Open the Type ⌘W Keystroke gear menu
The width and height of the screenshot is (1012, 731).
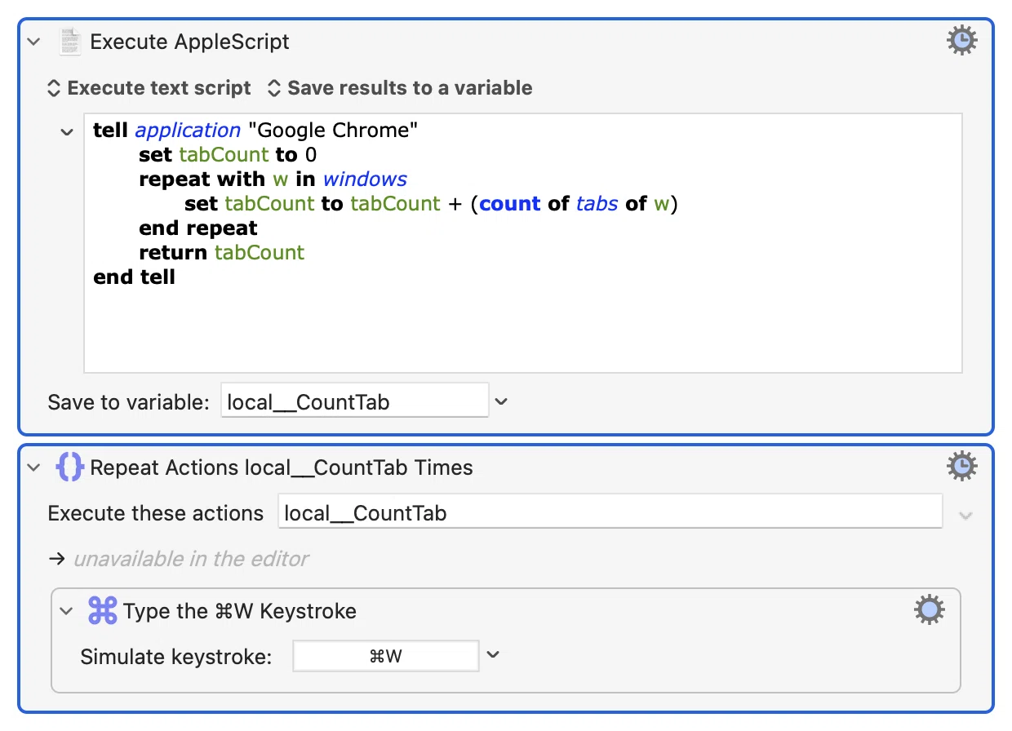(x=930, y=610)
